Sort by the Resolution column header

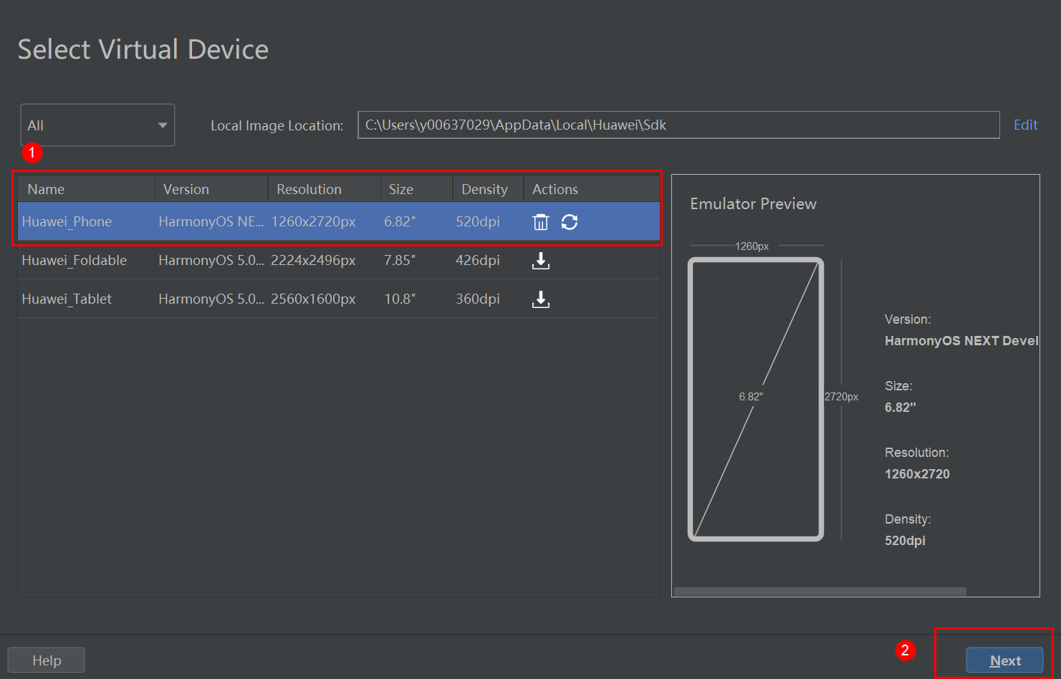click(324, 189)
